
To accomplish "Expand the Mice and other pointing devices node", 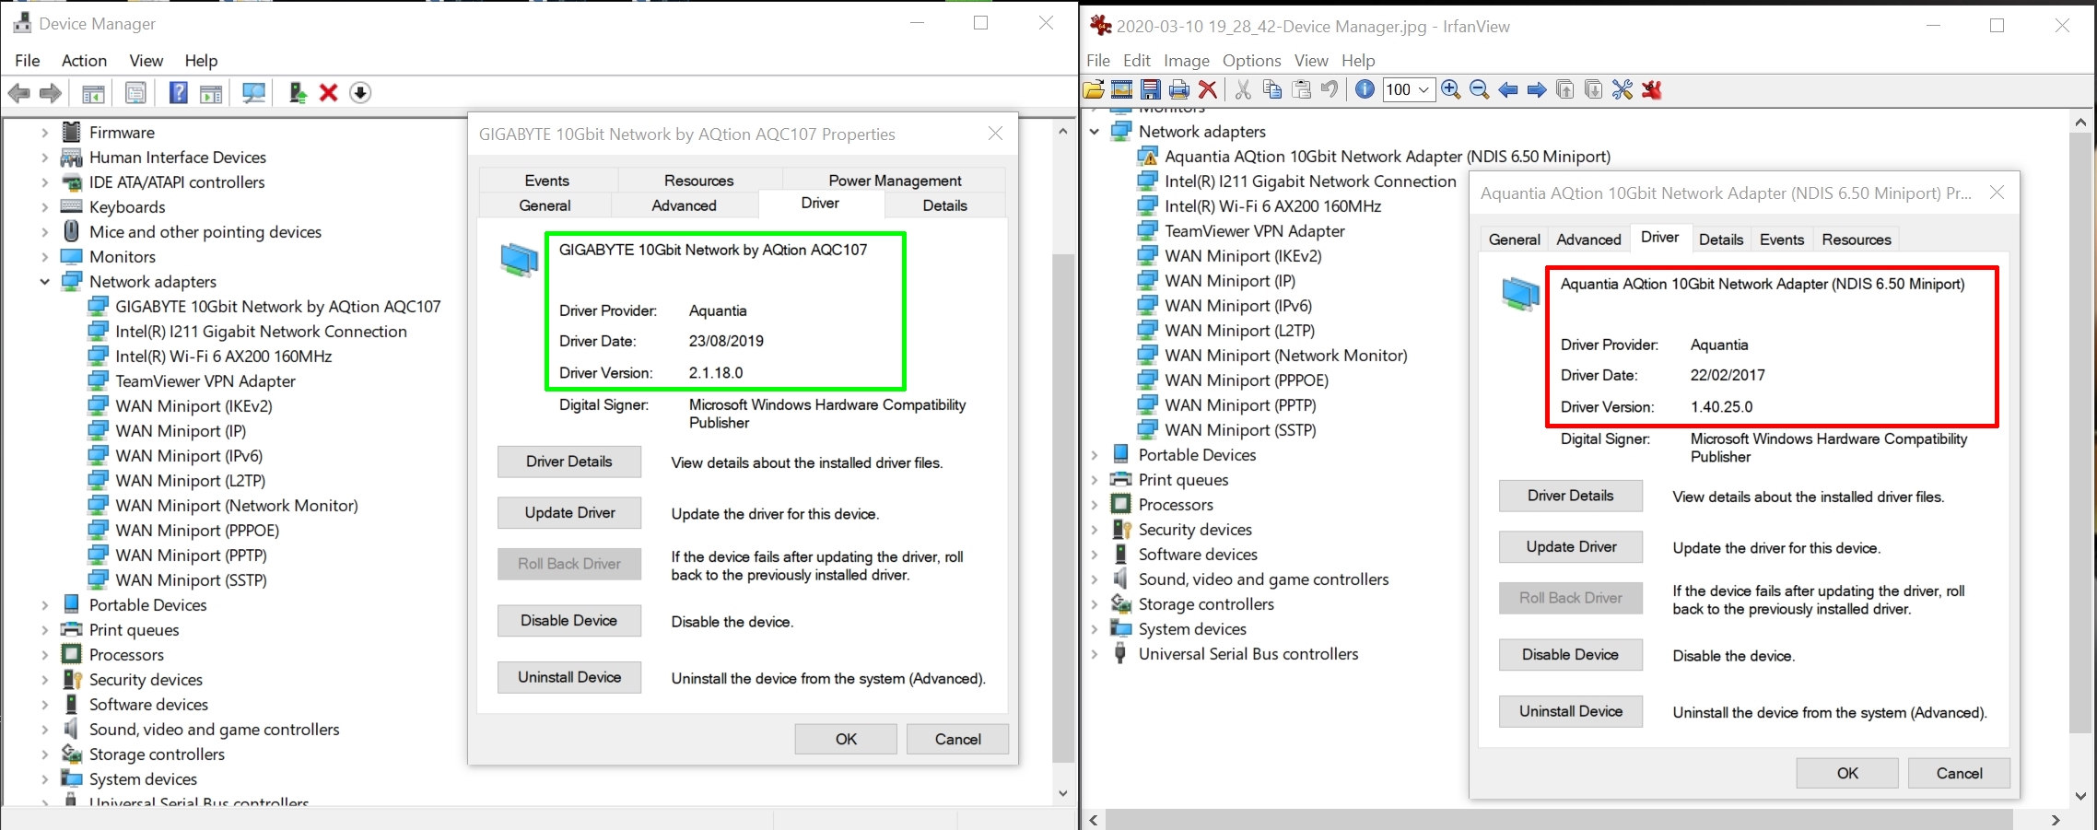I will [x=44, y=232].
